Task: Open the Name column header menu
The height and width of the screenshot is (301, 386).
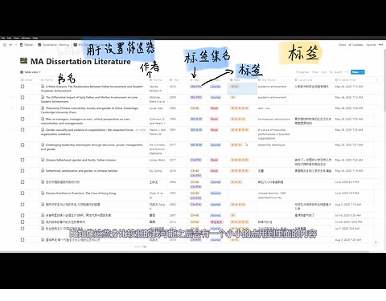Action: click(x=47, y=79)
